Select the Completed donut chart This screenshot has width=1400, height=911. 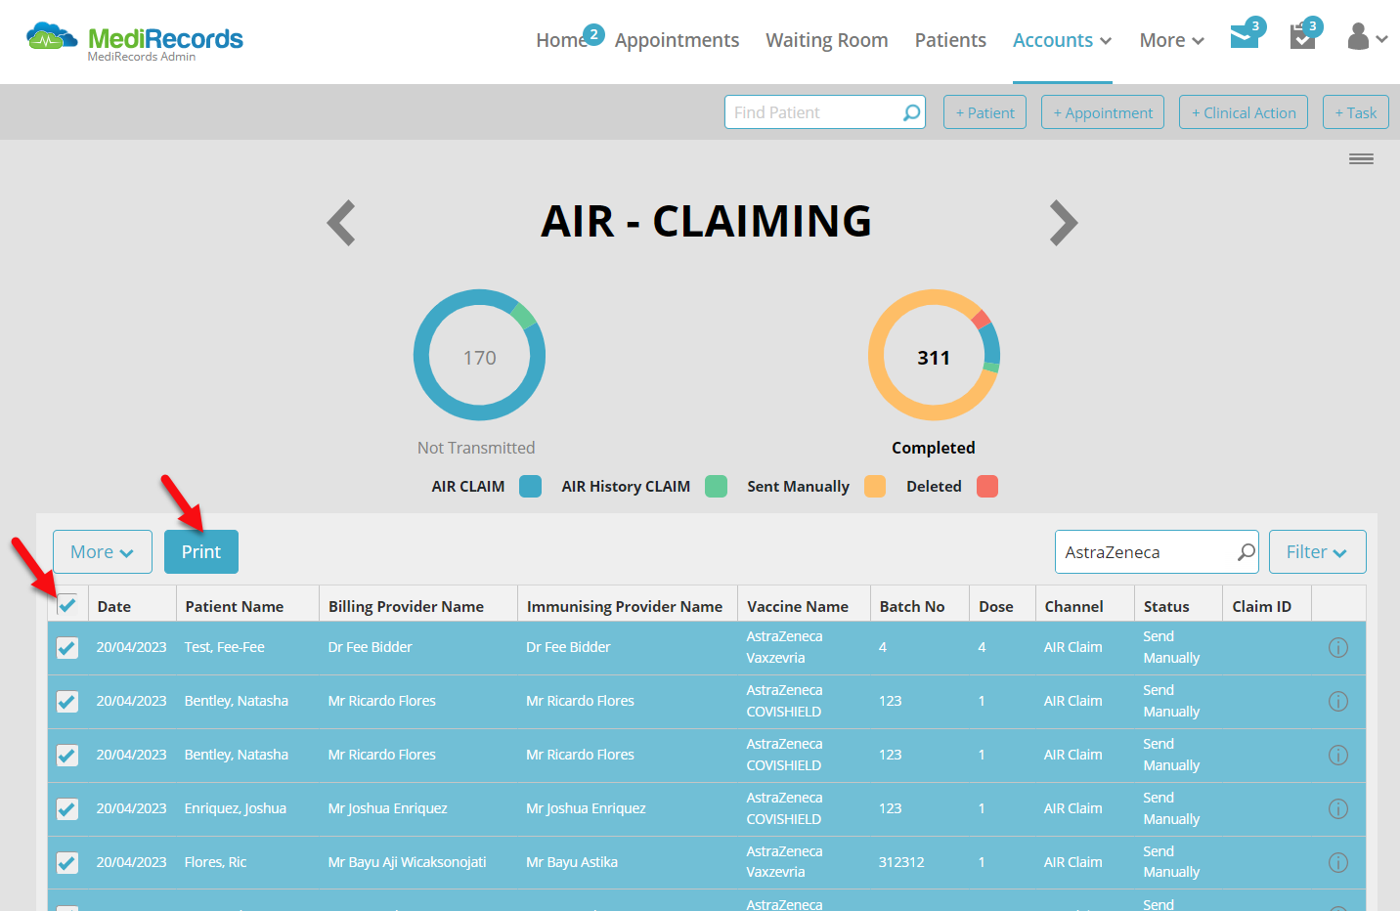[x=934, y=355]
